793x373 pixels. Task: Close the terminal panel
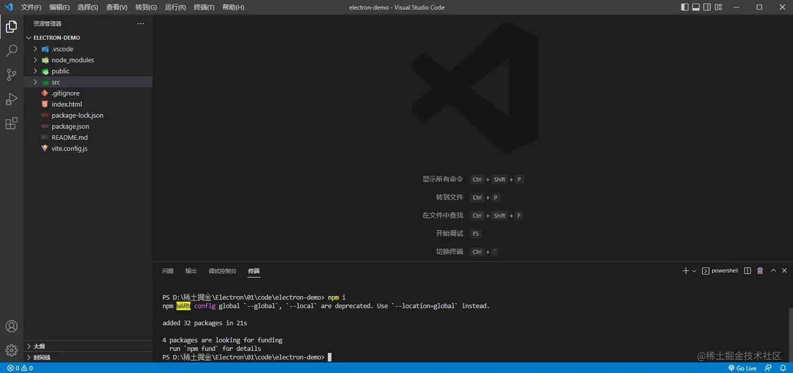[x=785, y=271]
